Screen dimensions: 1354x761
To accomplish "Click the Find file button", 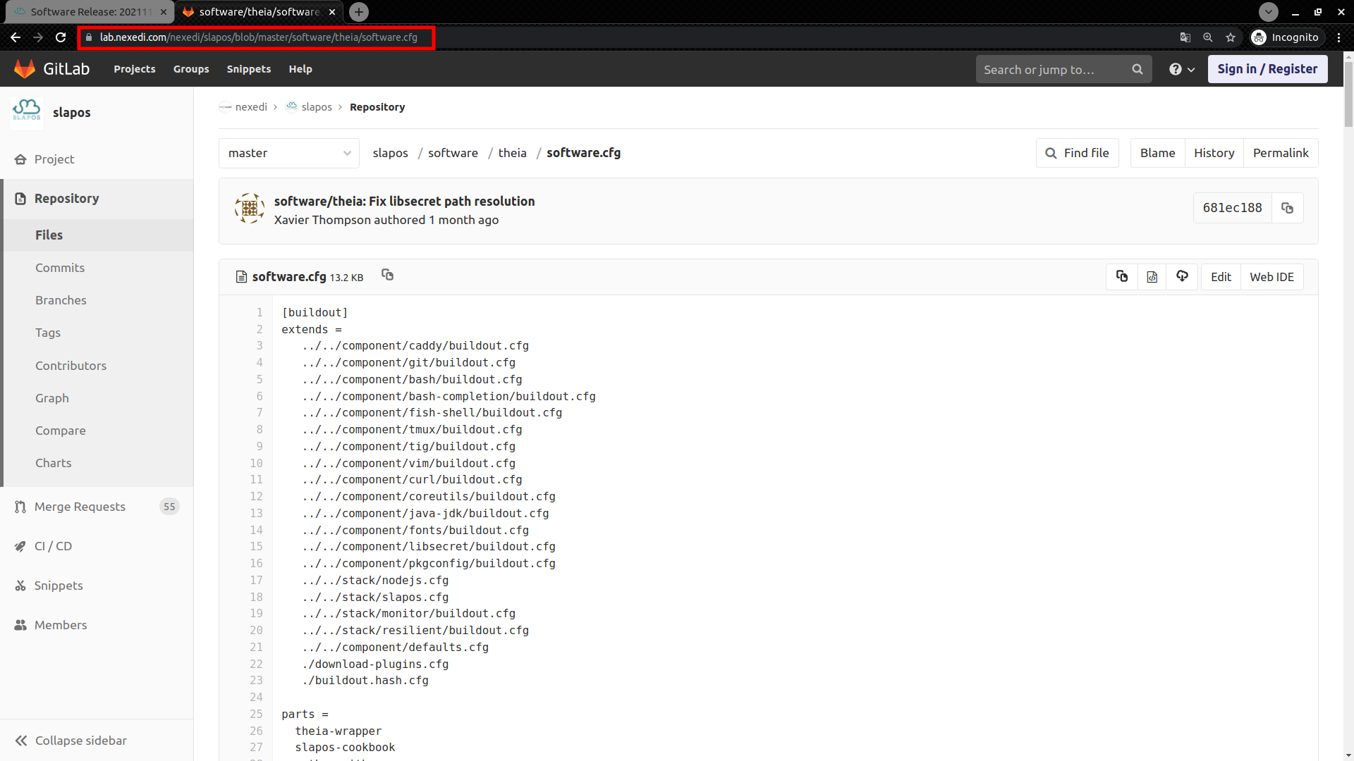I will [x=1077, y=152].
